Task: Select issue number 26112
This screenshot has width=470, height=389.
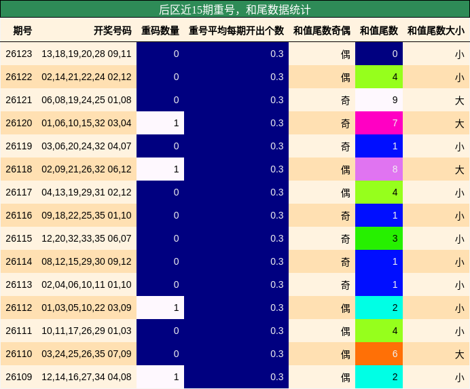Action: (19, 308)
